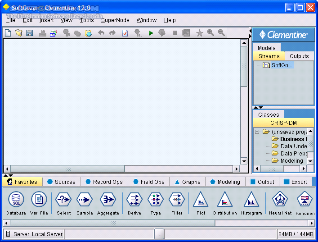Click the star icon in the toolbar
The width and height of the screenshot is (318, 242).
(200, 33)
